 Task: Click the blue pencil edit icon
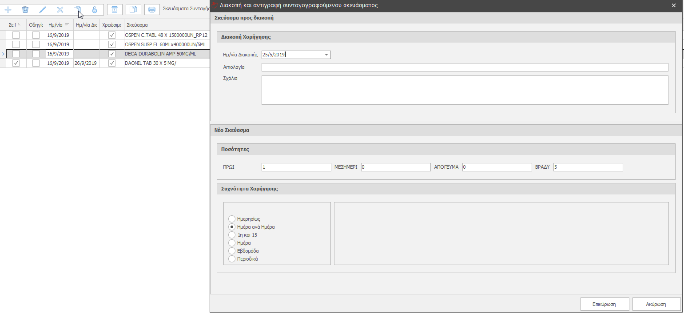tap(43, 9)
